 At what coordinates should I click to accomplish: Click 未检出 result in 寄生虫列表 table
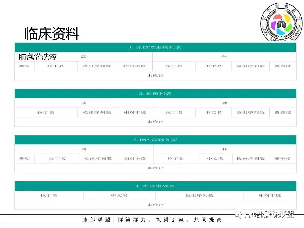pos(155,205)
